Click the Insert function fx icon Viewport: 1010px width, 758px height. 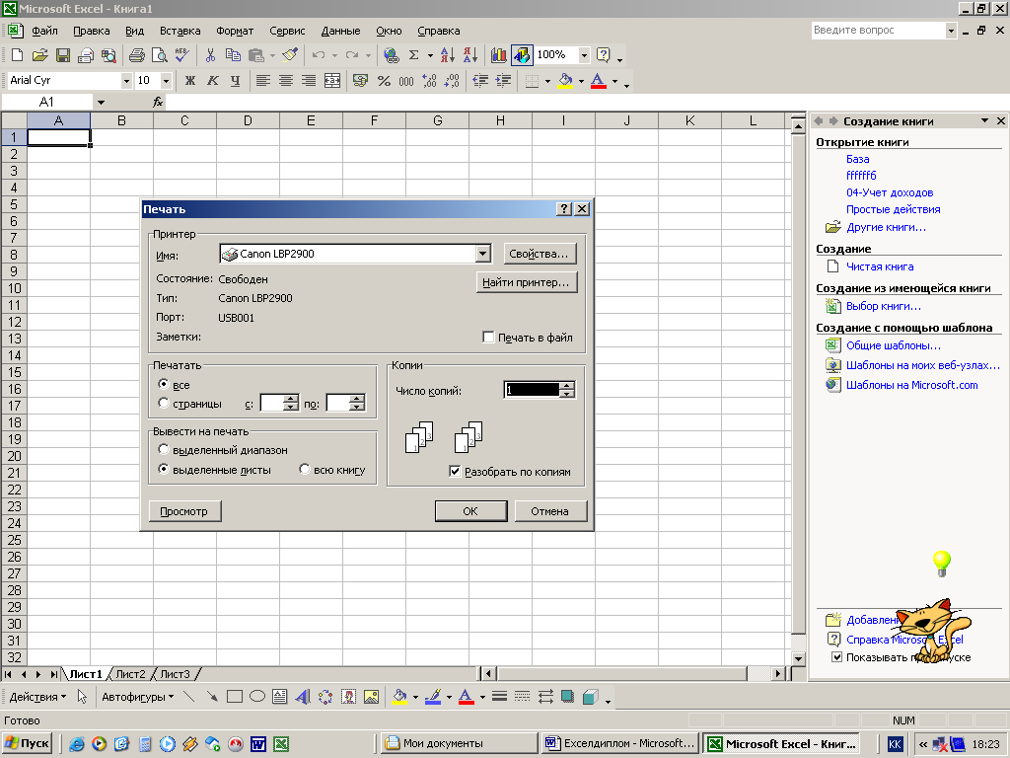[x=158, y=102]
